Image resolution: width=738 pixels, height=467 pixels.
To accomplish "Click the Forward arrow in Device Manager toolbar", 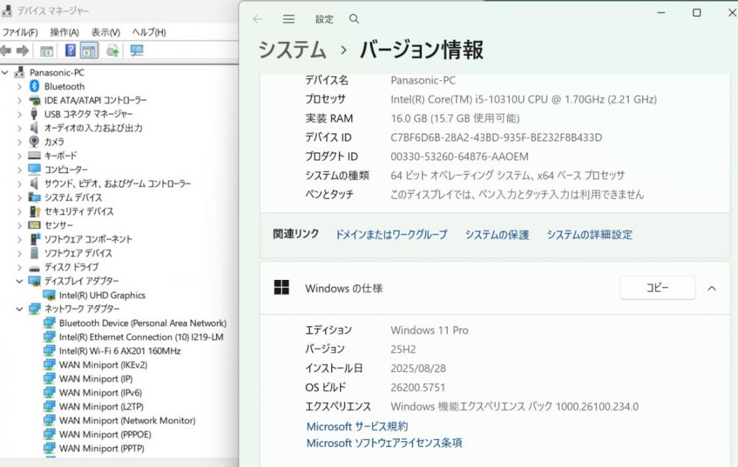I will 22,50.
